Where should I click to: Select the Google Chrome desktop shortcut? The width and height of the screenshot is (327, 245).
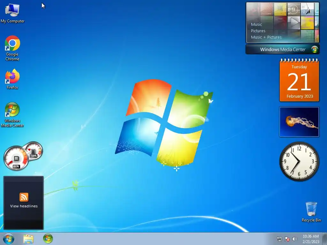pos(12,48)
